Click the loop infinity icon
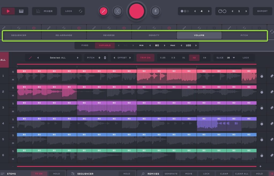This screenshot has width=274, height=176. coord(222,11)
